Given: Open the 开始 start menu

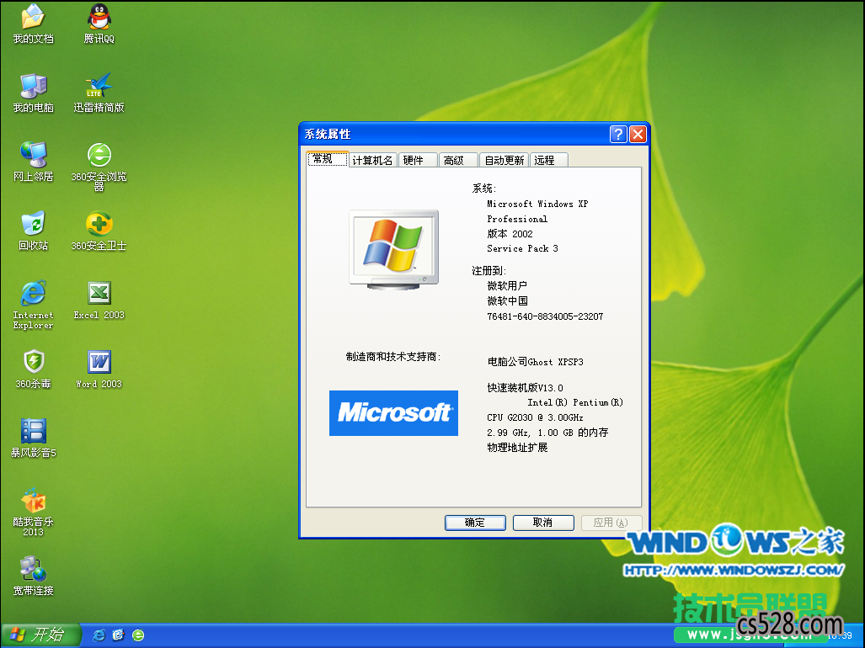Looking at the screenshot, I should pos(40,635).
